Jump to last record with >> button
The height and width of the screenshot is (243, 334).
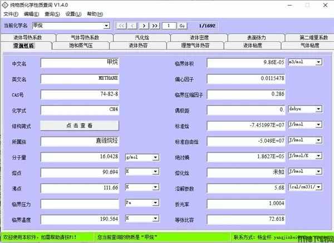[155, 26]
